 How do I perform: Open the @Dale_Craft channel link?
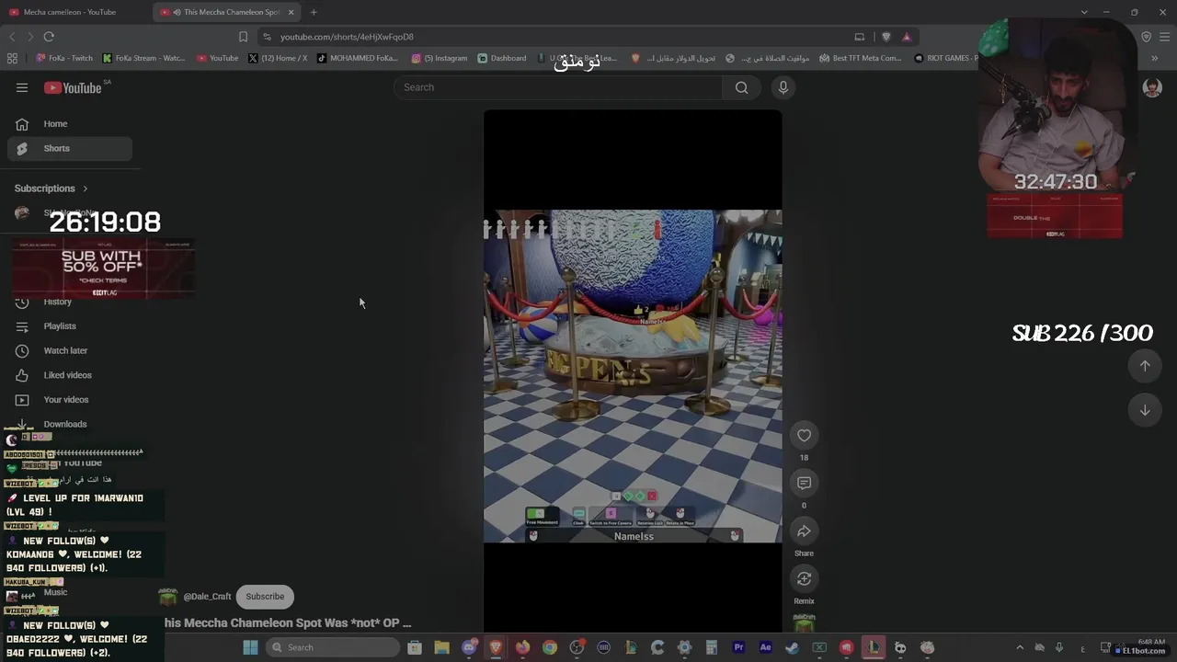pyautogui.click(x=207, y=597)
